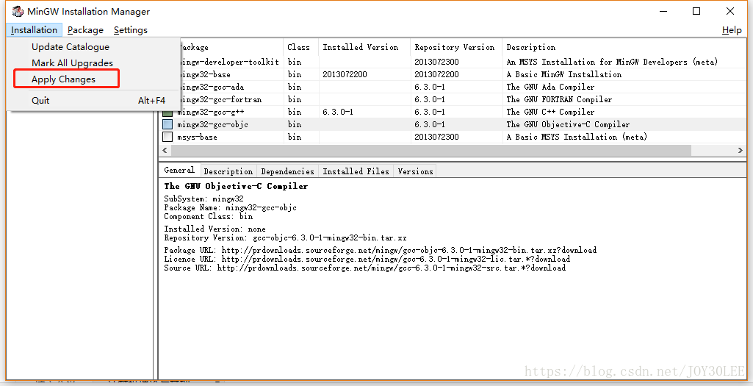
Task: Click 'A Basic MSYS Installation (meta)' cell
Action: click(577, 137)
